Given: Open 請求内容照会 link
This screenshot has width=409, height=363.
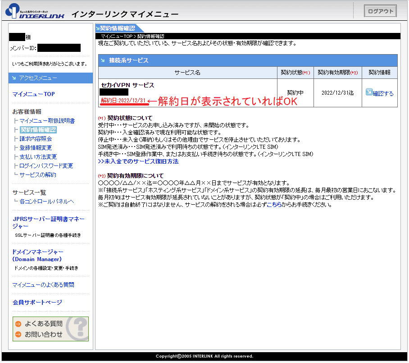Looking at the screenshot, I should (36, 139).
